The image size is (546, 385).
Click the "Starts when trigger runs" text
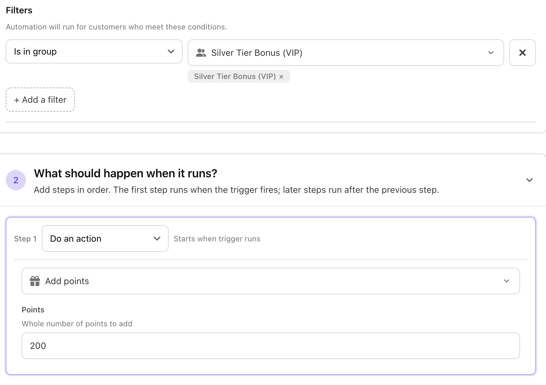217,239
